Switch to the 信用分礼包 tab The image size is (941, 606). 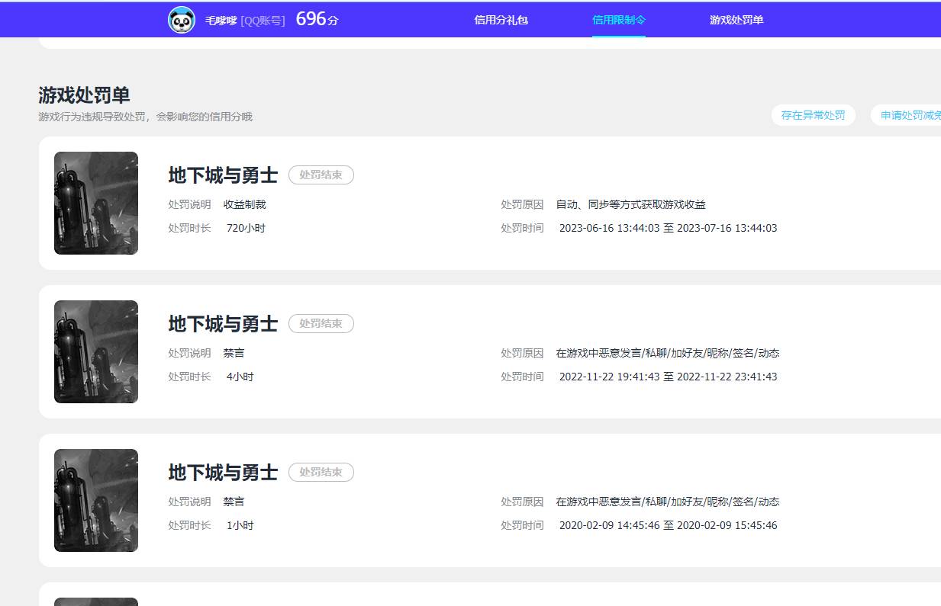(501, 19)
